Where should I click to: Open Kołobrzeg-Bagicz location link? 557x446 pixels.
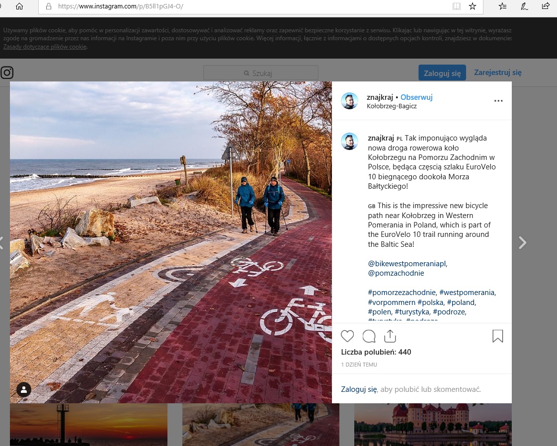391,106
